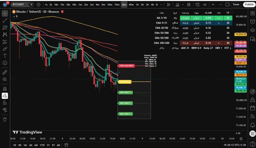Toggle lock all drawings padlock
The image size is (256, 148).
[5, 103]
